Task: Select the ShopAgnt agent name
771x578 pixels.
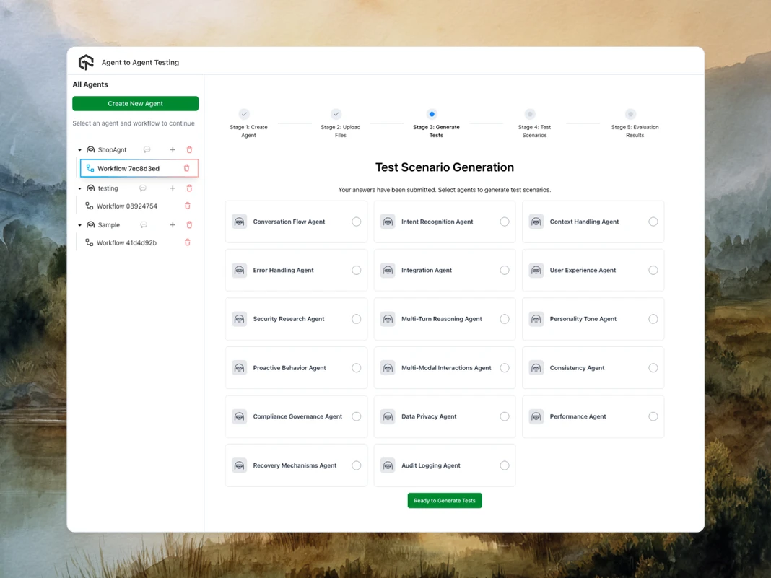Action: 112,150
